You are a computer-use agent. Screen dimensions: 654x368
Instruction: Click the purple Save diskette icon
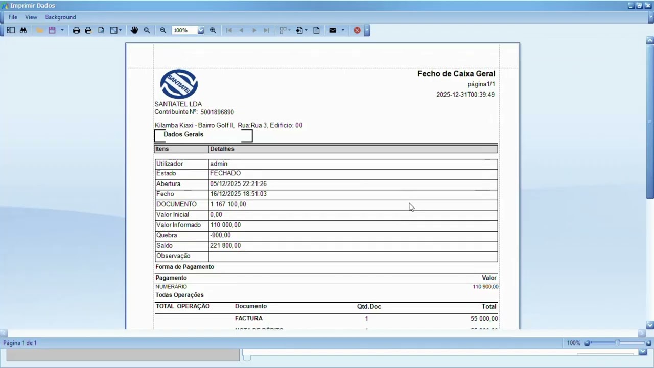tap(52, 30)
